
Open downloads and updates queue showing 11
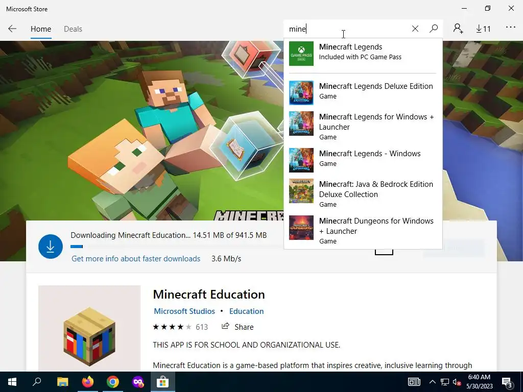483,29
